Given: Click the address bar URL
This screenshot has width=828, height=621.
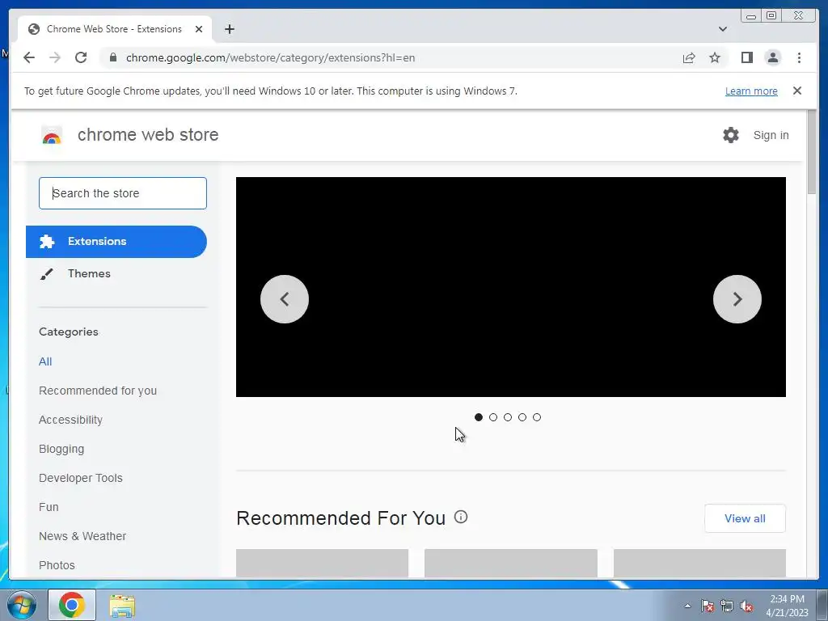Looking at the screenshot, I should click(x=270, y=57).
